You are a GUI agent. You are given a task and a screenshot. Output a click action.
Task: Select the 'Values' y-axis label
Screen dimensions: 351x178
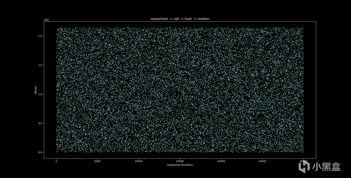36,90
